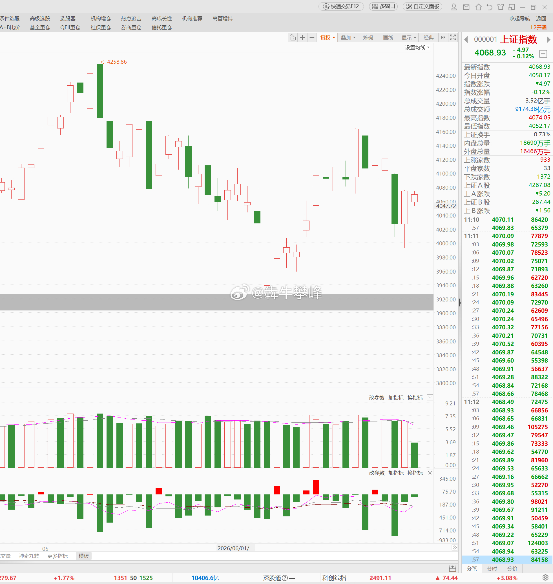Toggle 画线 drawing tools
Image resolution: width=553 pixels, height=584 pixels.
point(388,37)
